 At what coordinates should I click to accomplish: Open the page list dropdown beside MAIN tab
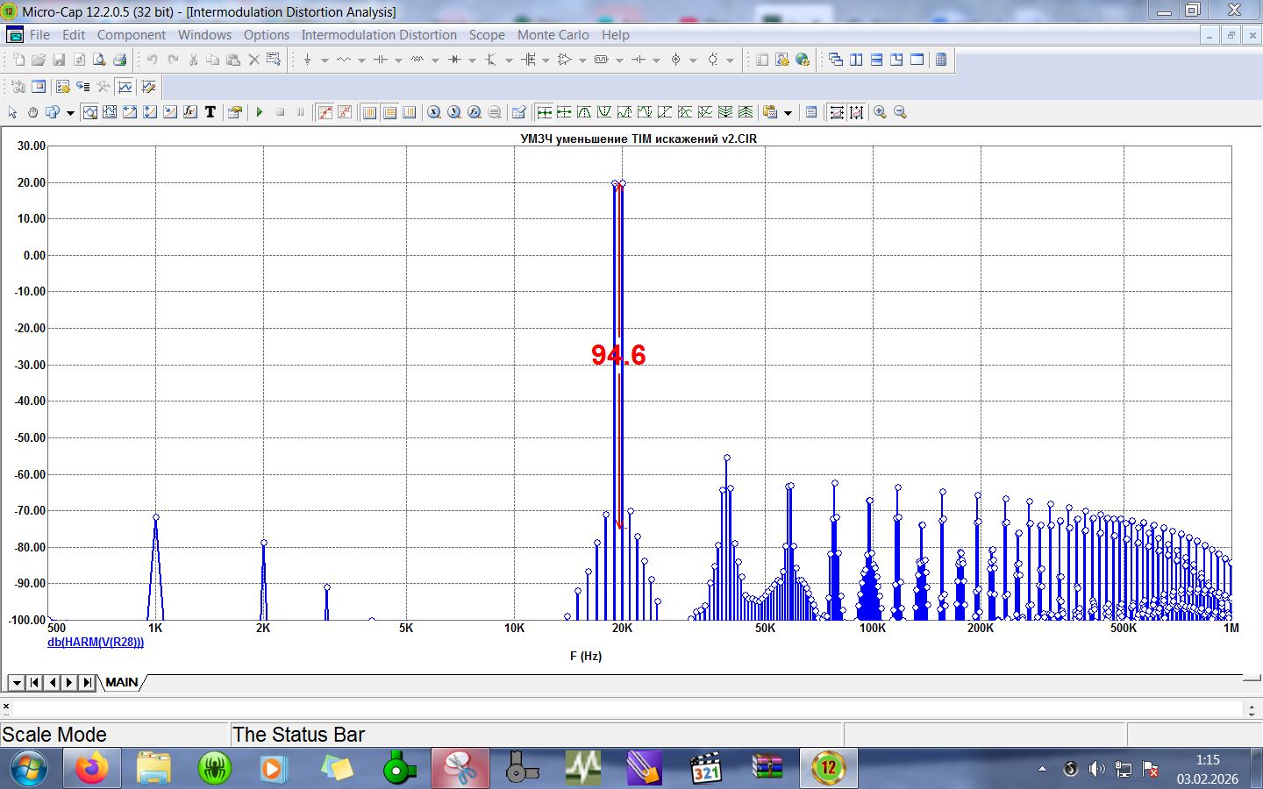tap(16, 683)
